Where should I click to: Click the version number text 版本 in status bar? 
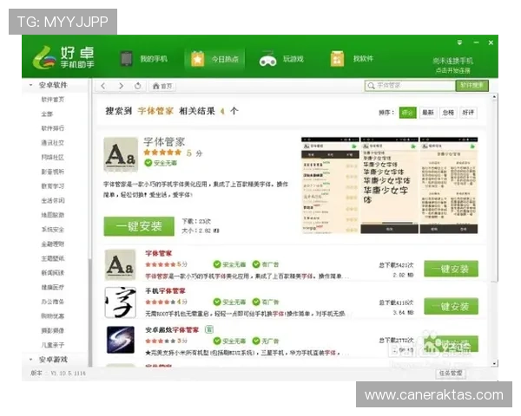[x=58, y=374]
